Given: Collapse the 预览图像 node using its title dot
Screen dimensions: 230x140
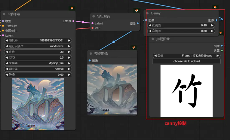Looking at the screenshot, I should coord(90,54).
